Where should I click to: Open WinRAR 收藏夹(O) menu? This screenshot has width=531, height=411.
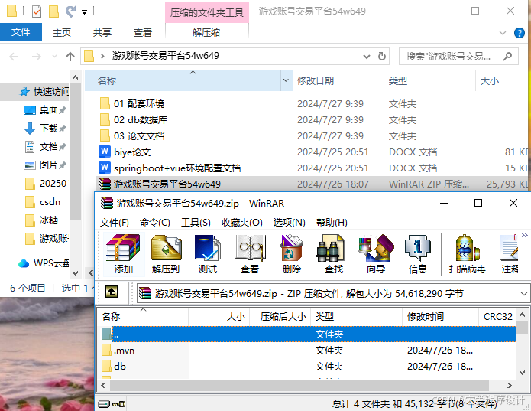point(241,223)
